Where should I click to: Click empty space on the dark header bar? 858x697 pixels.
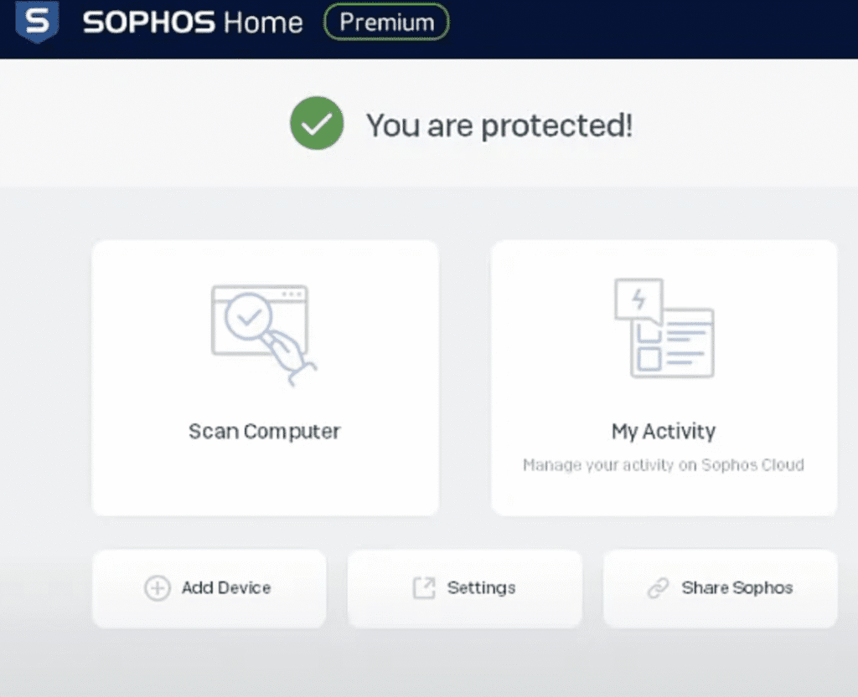(654, 28)
